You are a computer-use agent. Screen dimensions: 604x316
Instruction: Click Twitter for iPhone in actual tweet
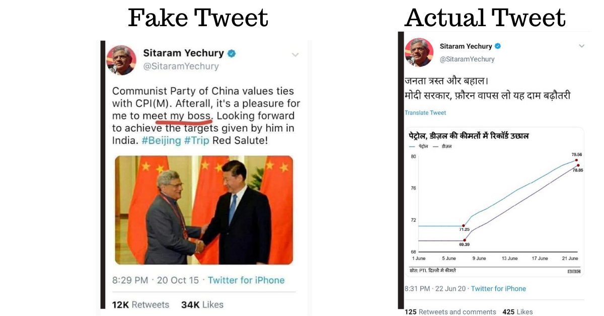498,289
